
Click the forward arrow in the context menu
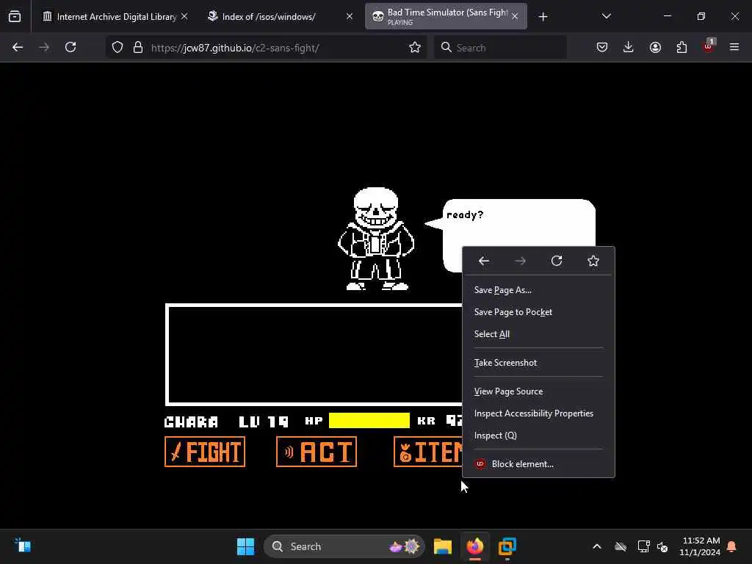coord(521,261)
